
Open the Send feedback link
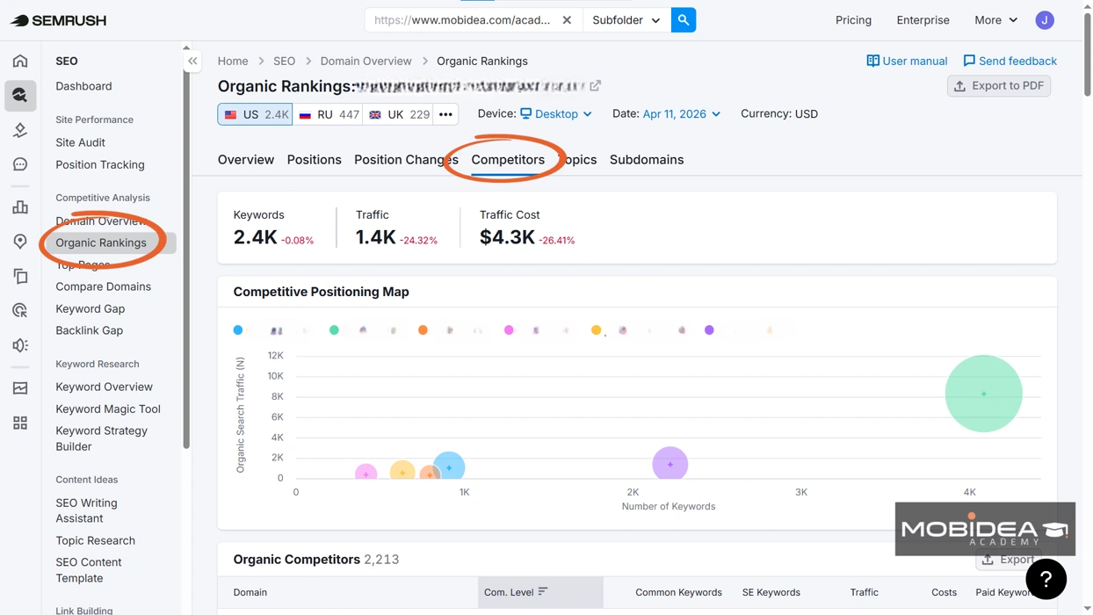[x=1010, y=61]
